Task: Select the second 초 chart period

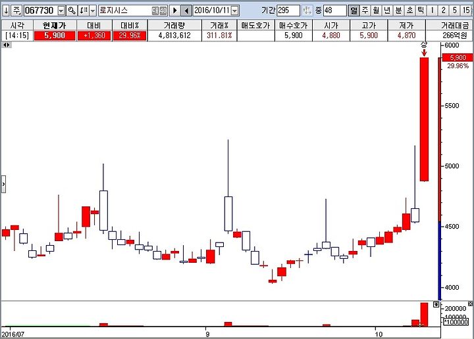Action: coord(409,11)
